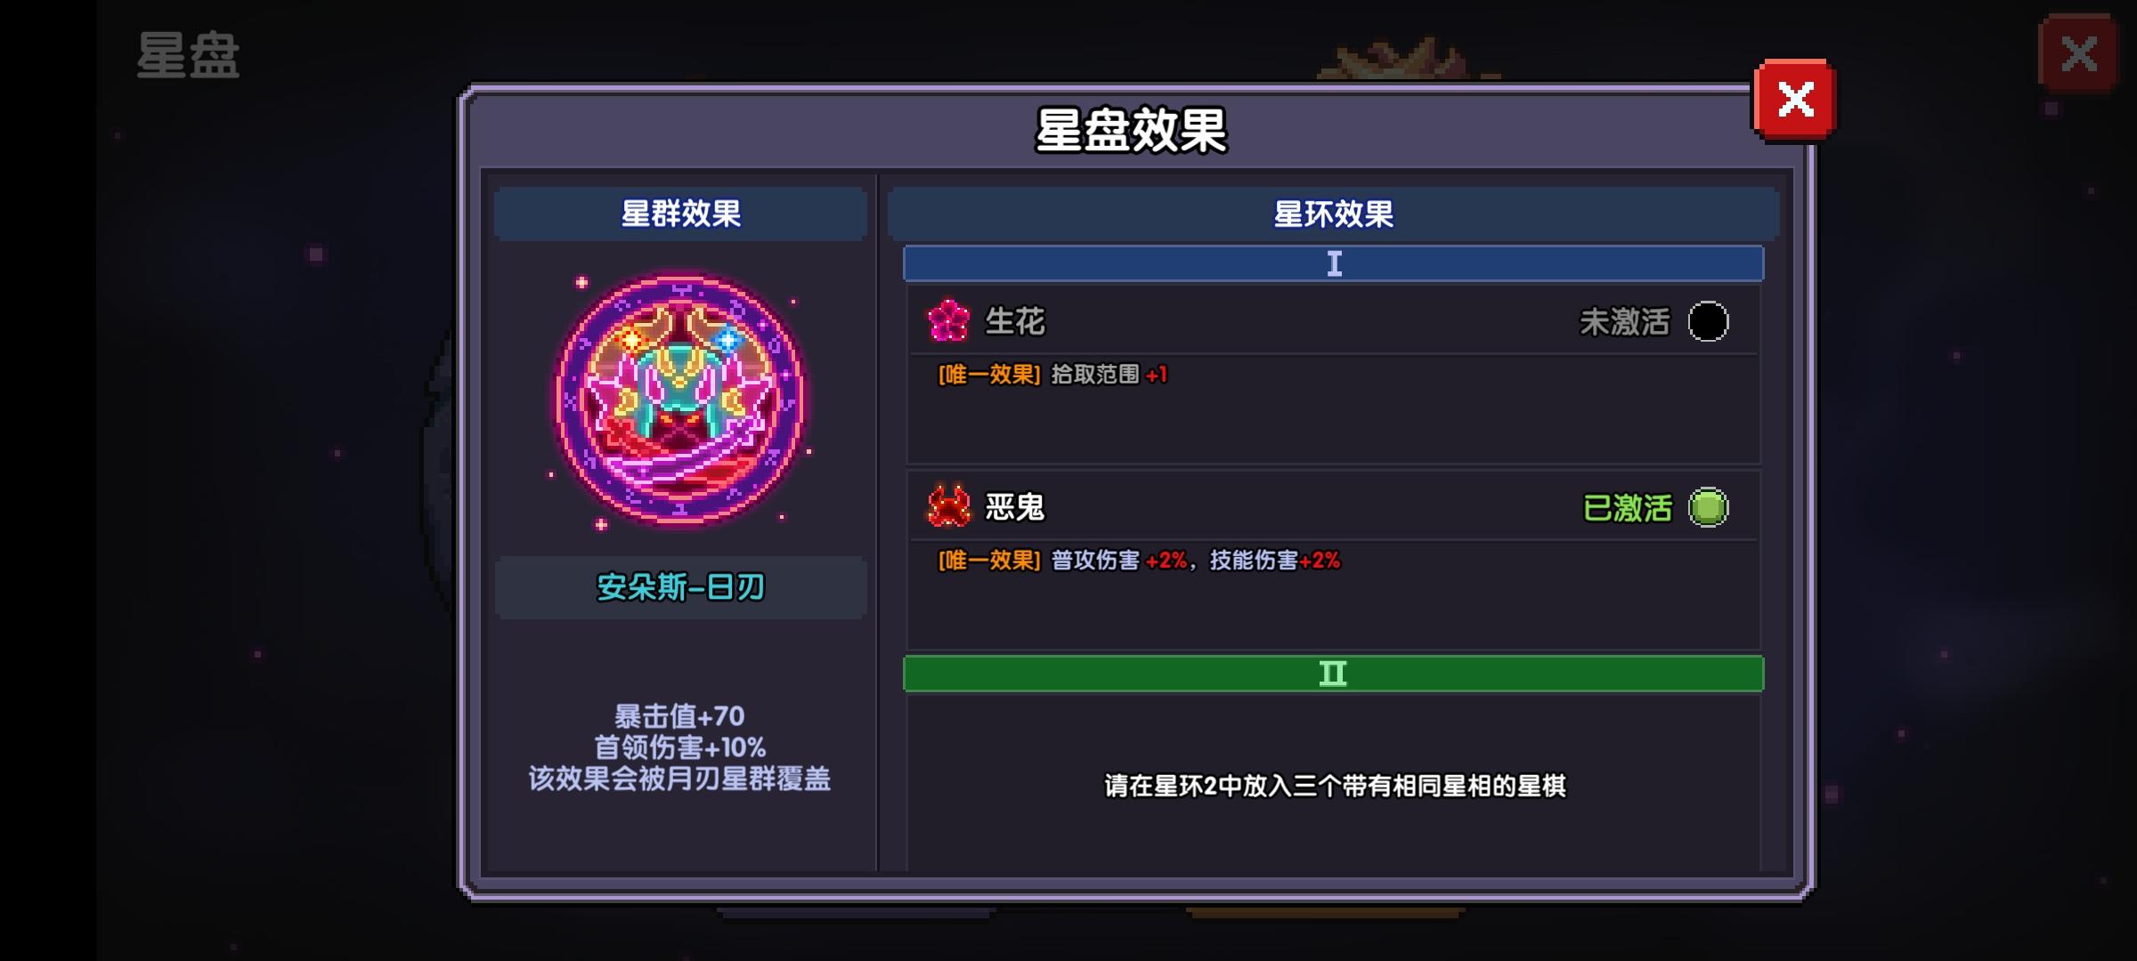Image resolution: width=2137 pixels, height=961 pixels.
Task: Select the 星环效果 tab header
Action: [1333, 214]
